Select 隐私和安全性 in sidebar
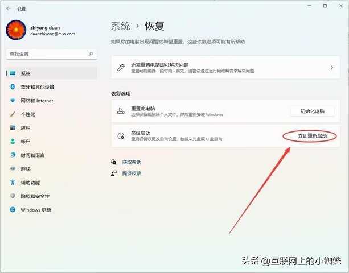This screenshot has height=273, width=349. 35,196
